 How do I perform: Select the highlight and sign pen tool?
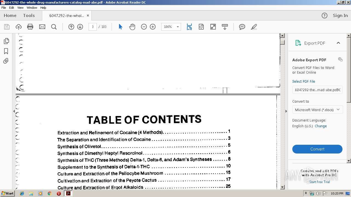254,27
